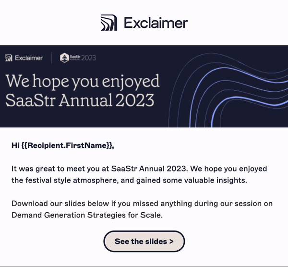The width and height of the screenshot is (288, 267).
Task: Click the Exclaimer wordmark in header
Action: (156, 23)
